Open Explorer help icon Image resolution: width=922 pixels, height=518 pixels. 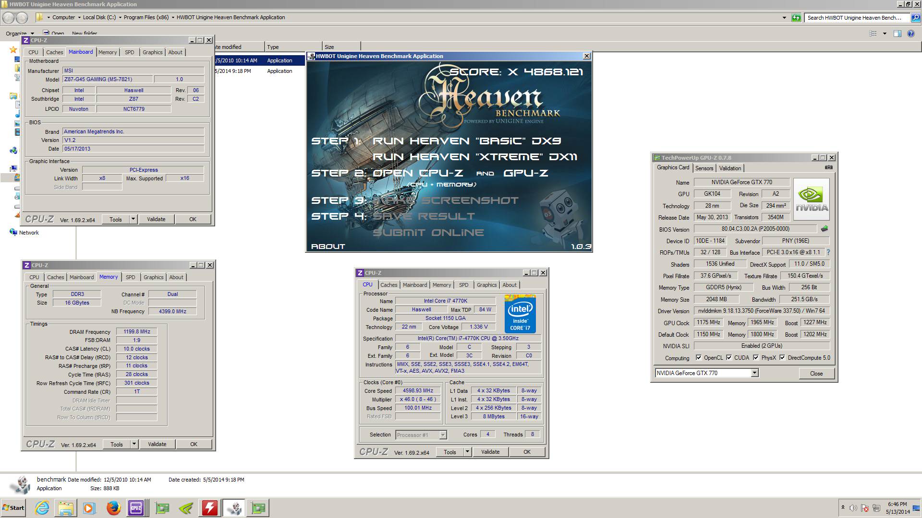911,34
